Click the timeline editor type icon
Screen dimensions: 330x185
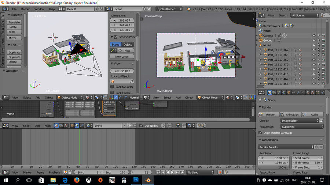pos(5,172)
